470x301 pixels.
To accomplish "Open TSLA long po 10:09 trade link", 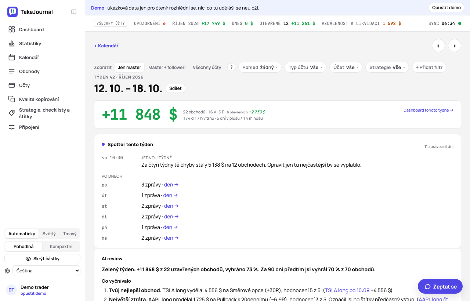I will (x=347, y=290).
